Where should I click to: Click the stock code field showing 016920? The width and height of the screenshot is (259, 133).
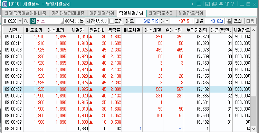10,21
